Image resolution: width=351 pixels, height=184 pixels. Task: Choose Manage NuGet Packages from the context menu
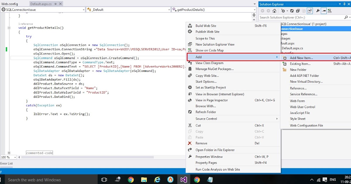coord(214,69)
